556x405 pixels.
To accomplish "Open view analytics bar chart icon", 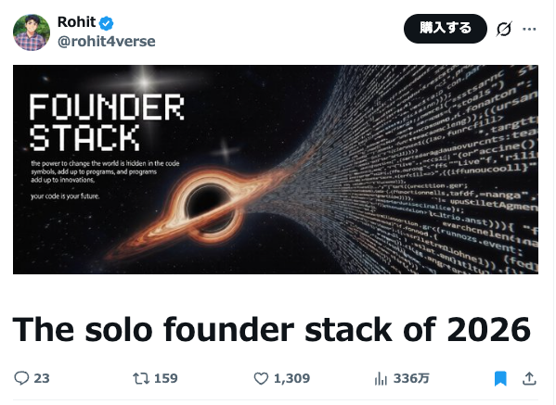I will [381, 378].
